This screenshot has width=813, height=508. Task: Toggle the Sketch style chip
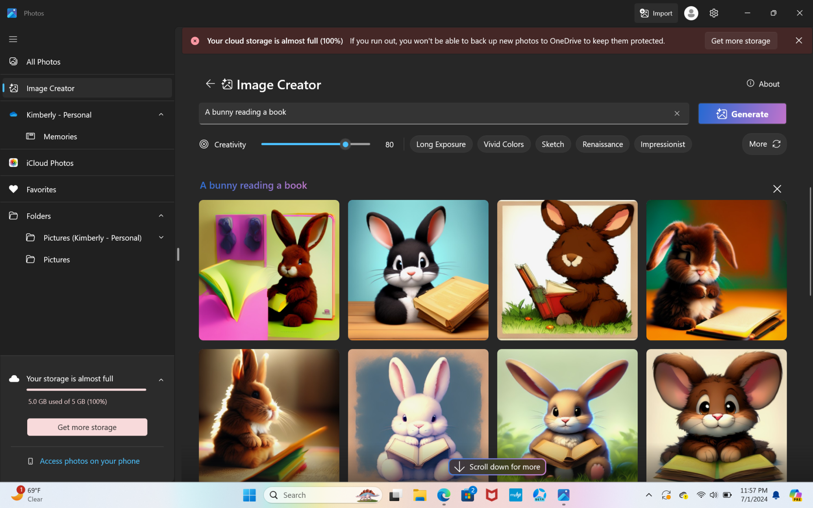click(x=552, y=144)
